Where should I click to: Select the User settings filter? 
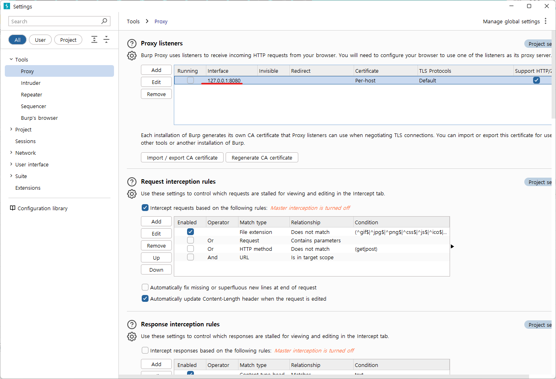click(40, 40)
